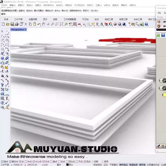The image size is (166, 166).
Task: Open the 分析(A) menu
Action: click(107, 5)
